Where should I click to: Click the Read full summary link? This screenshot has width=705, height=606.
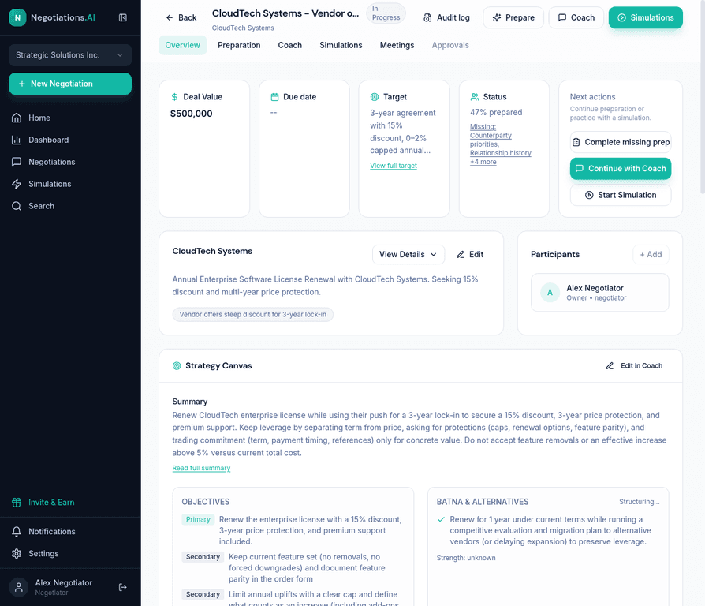[201, 468]
